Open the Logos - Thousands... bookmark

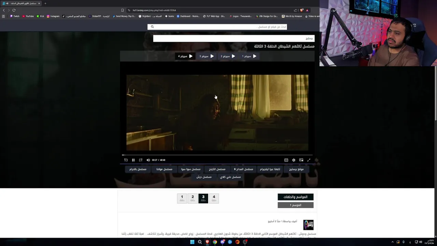click(240, 16)
